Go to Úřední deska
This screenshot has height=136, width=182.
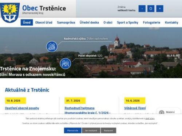coord(89,22)
